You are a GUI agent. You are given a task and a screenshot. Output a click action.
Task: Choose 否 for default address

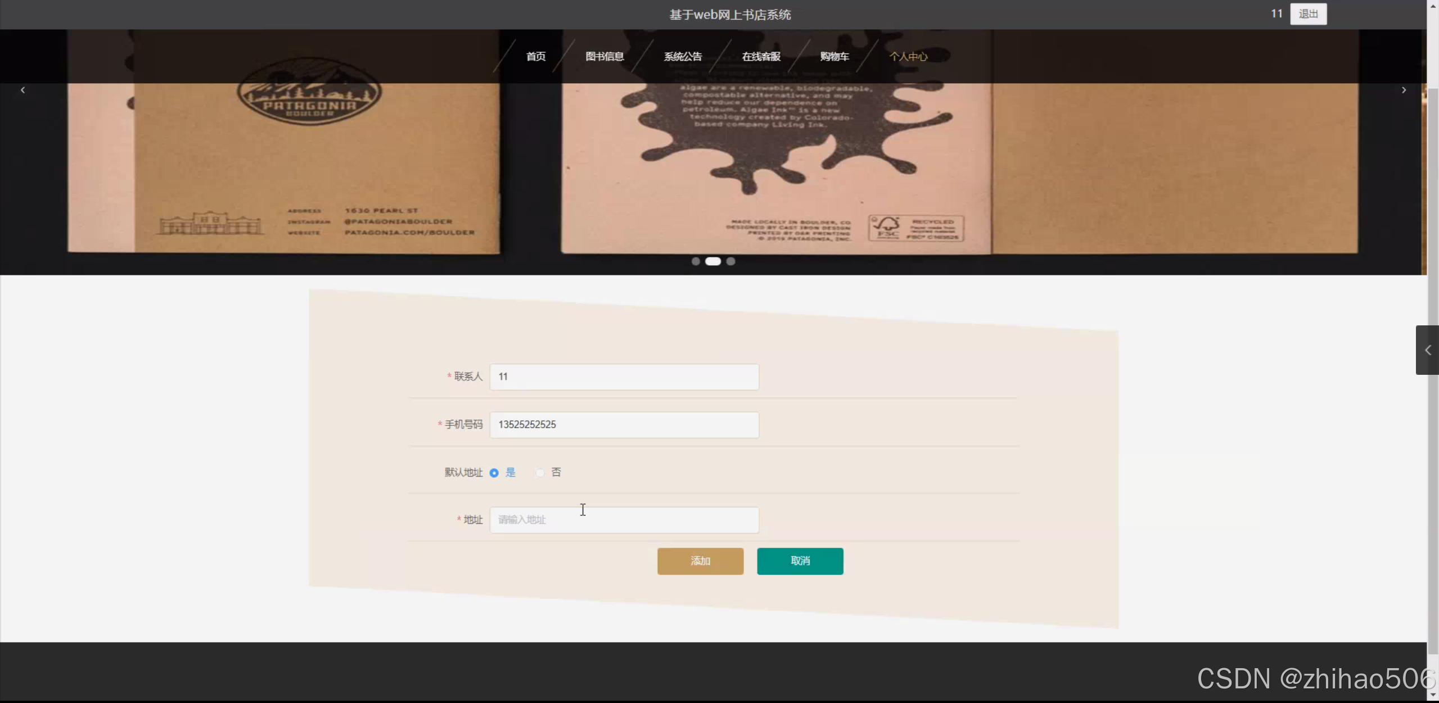coord(540,473)
